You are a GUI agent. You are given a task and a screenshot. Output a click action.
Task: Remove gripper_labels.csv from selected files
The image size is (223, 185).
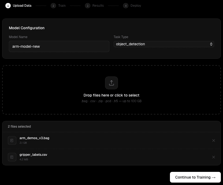click(x=214, y=157)
